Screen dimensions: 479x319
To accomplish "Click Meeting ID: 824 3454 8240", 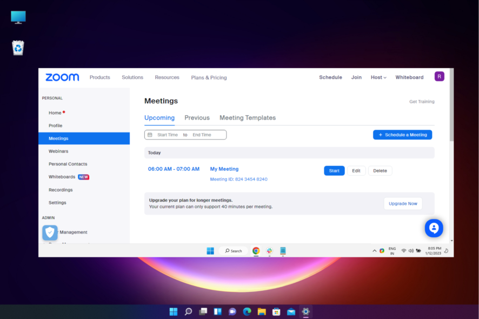I will point(238,180).
